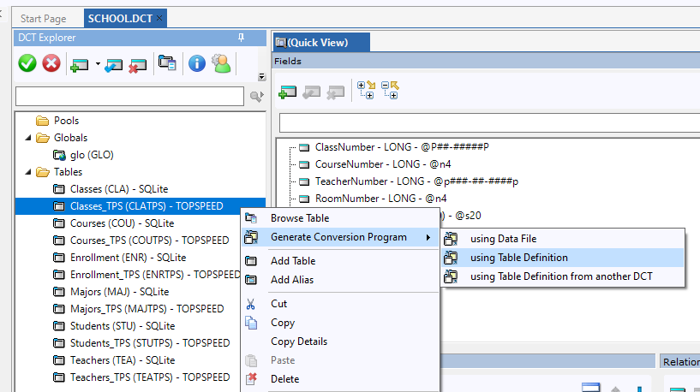This screenshot has width=700, height=392.
Task: Click the red X cancel icon
Action: coord(51,63)
